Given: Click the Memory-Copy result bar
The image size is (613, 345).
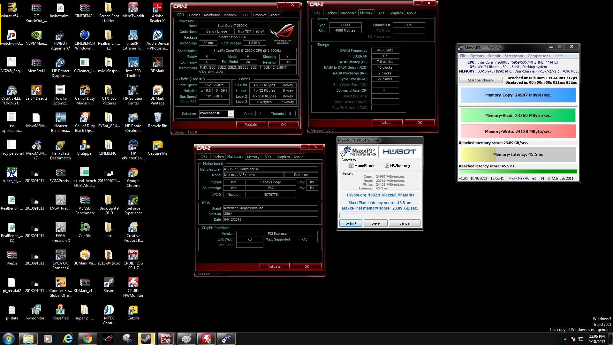Looking at the screenshot, I should coord(518,95).
